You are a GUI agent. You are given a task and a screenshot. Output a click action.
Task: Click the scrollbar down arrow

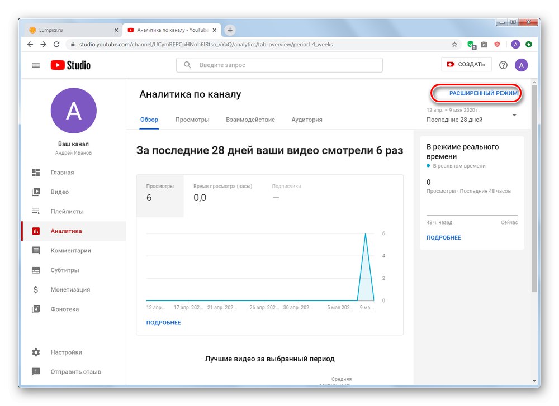(534, 381)
